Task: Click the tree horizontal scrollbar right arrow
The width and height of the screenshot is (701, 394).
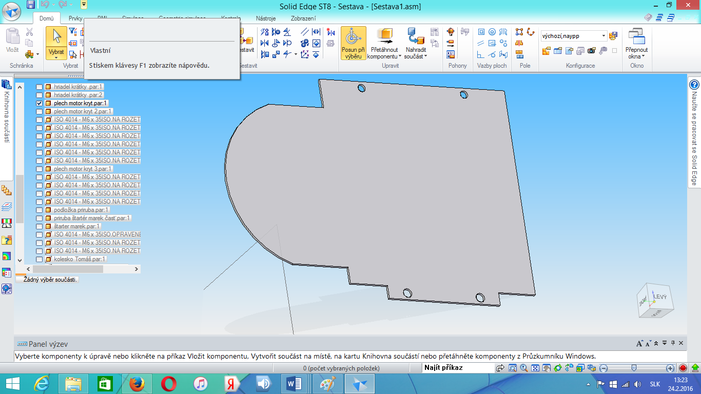Action: (x=137, y=269)
